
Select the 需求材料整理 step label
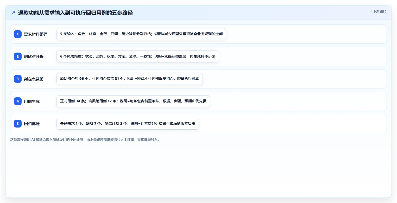click(x=36, y=34)
